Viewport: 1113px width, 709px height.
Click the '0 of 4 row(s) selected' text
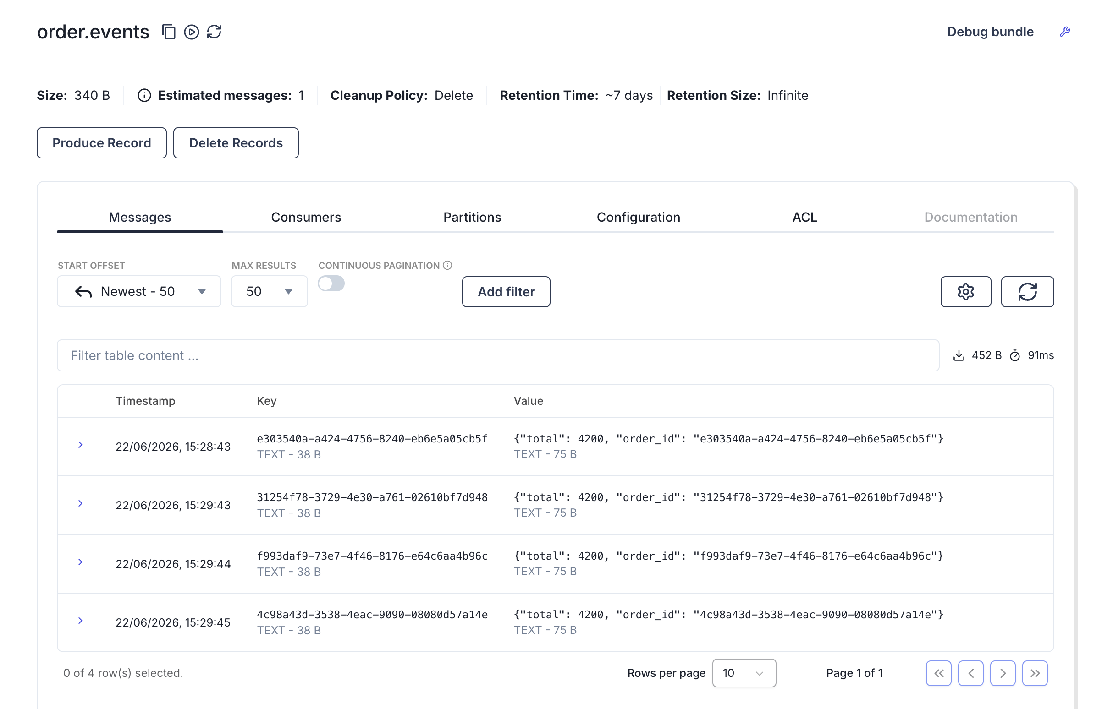click(123, 673)
